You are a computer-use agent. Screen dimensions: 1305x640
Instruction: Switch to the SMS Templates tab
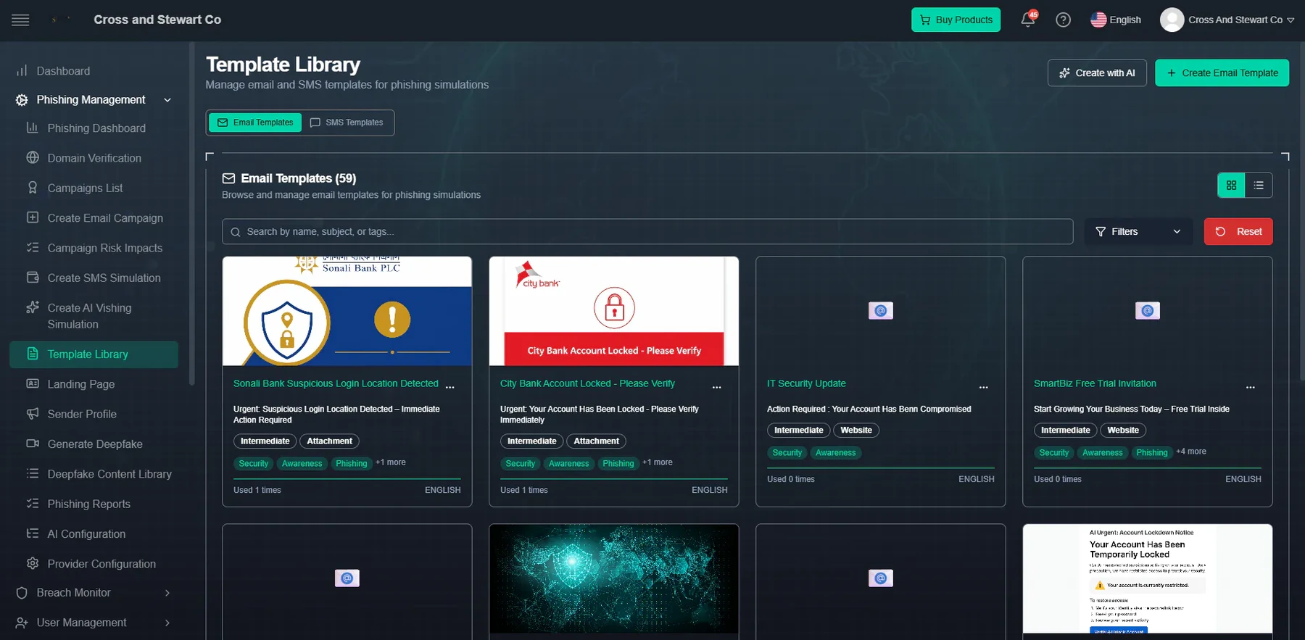(347, 122)
